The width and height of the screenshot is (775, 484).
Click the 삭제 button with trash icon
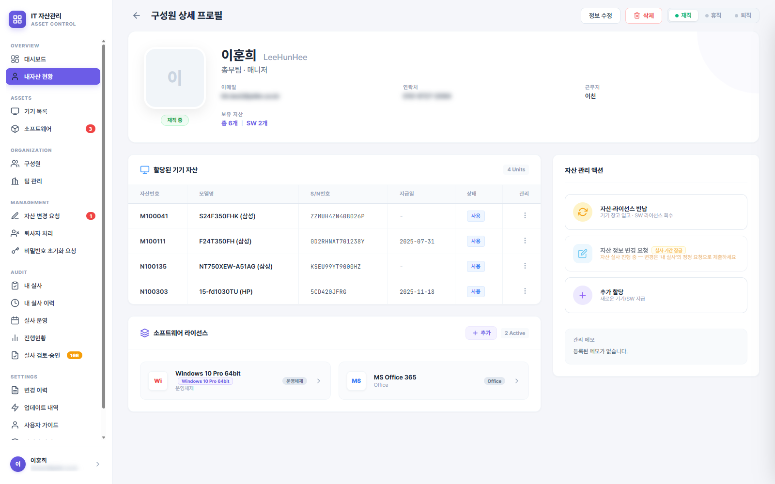pos(644,15)
